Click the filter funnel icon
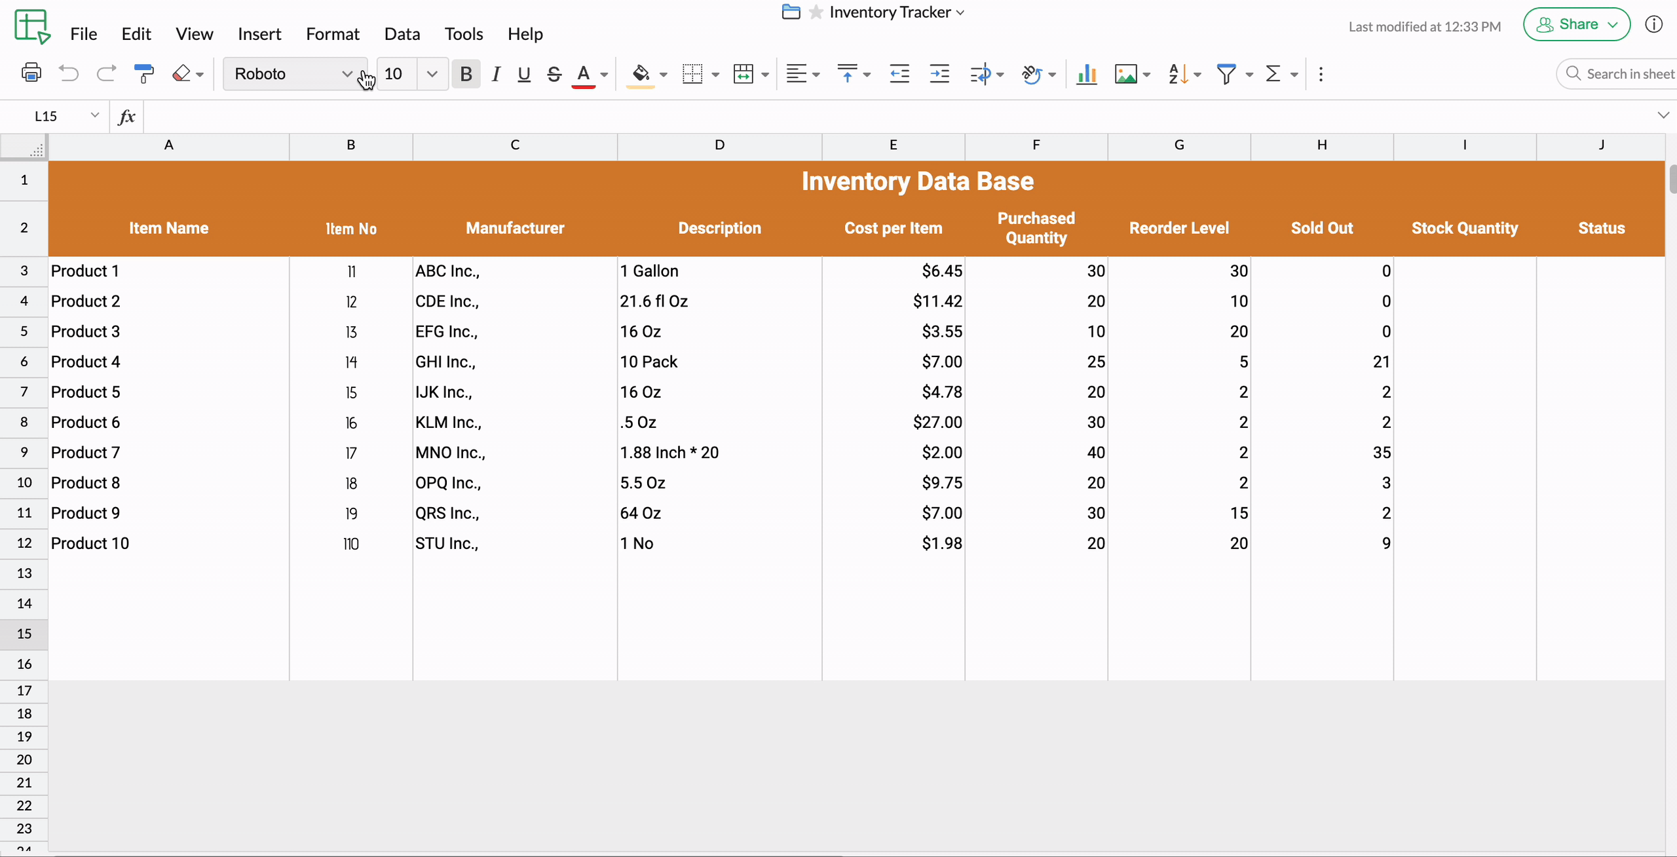Image resolution: width=1677 pixels, height=857 pixels. (x=1226, y=73)
